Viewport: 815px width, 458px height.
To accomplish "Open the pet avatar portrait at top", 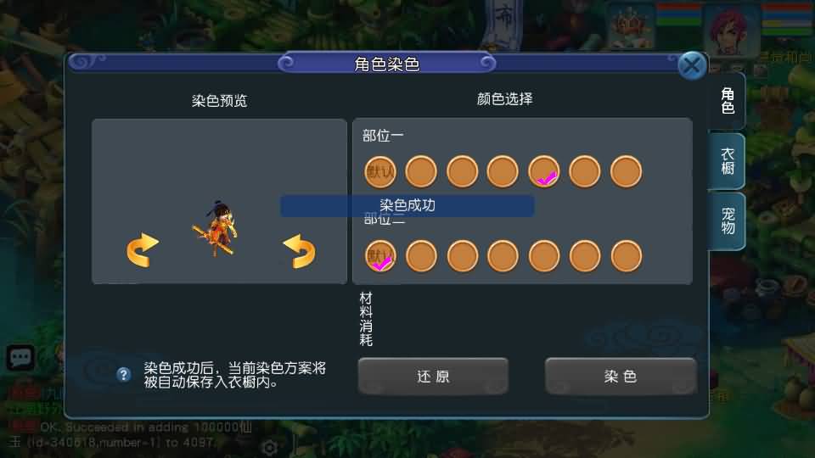I will (x=628, y=25).
